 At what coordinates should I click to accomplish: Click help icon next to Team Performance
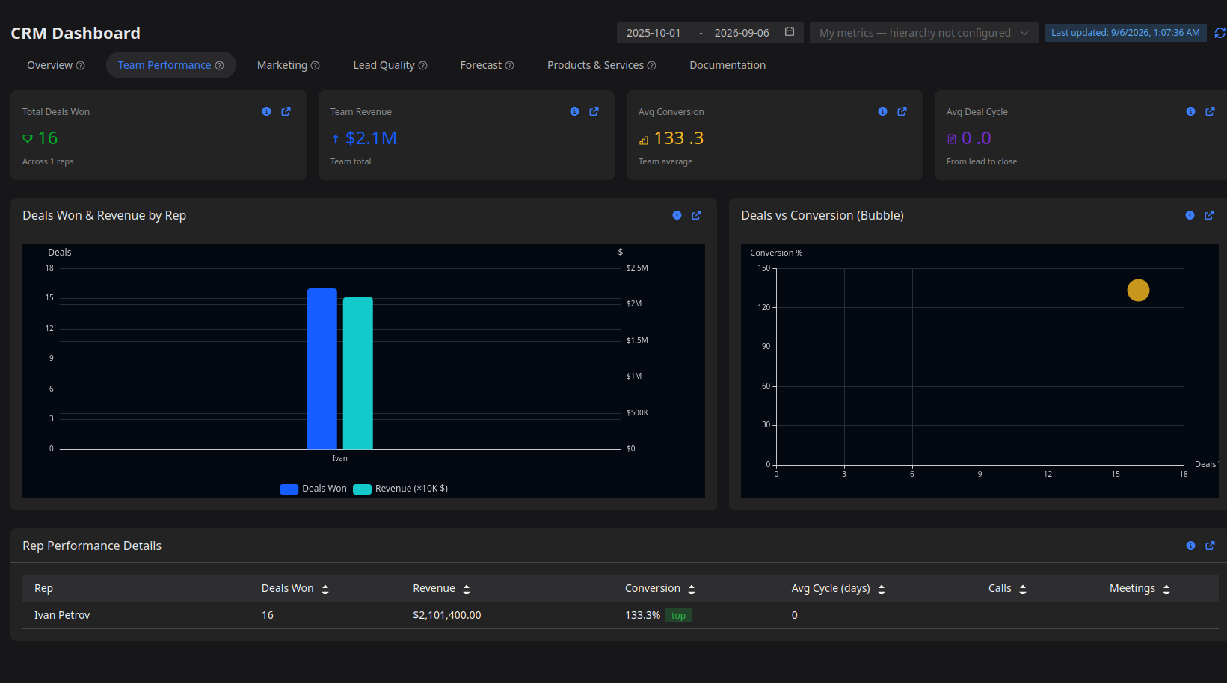(x=219, y=66)
